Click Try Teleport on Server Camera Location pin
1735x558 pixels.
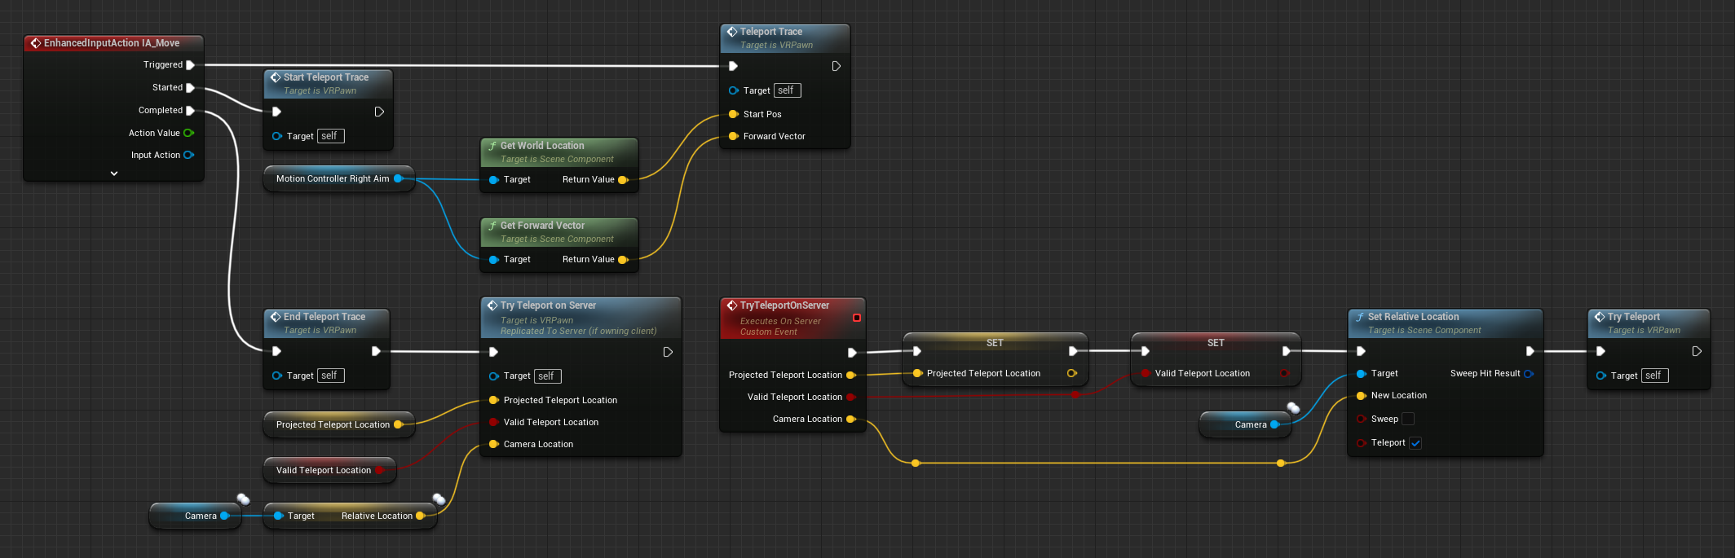pyautogui.click(x=493, y=444)
